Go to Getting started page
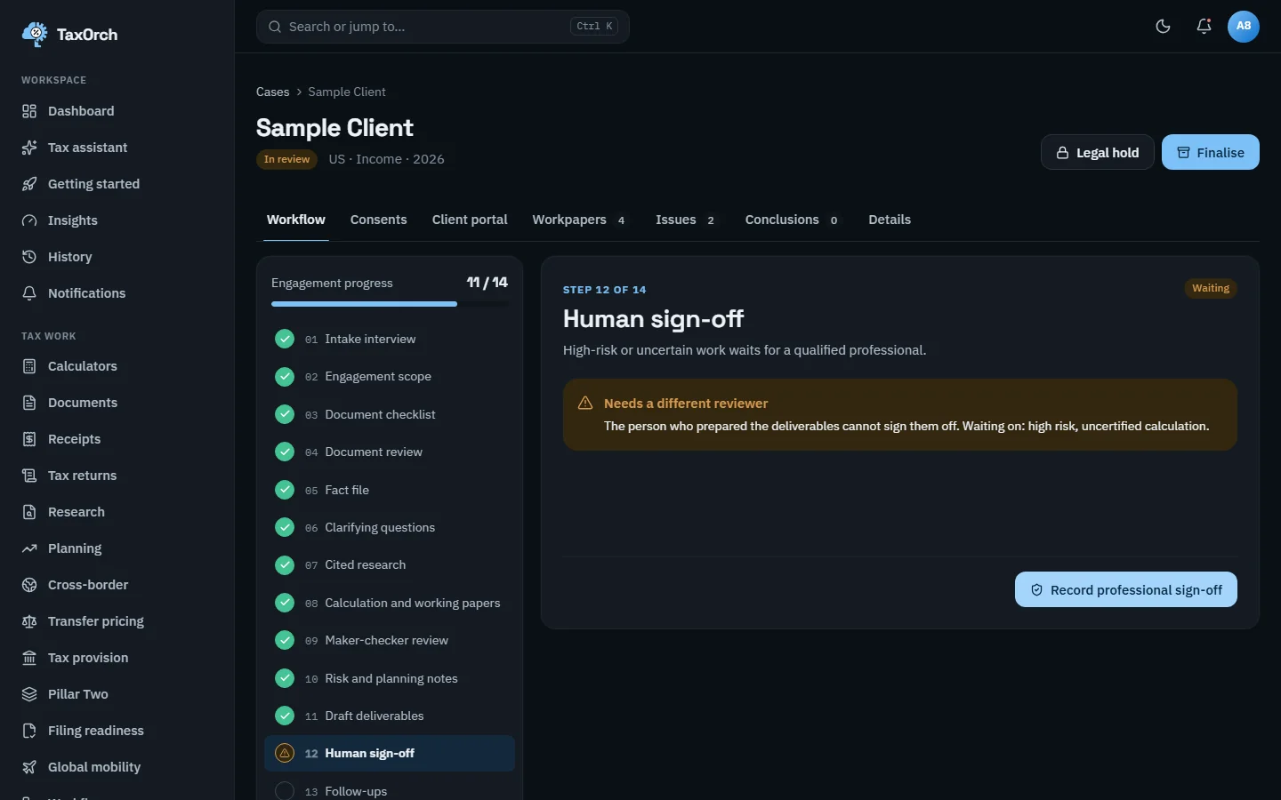This screenshot has height=800, width=1281. point(117,184)
